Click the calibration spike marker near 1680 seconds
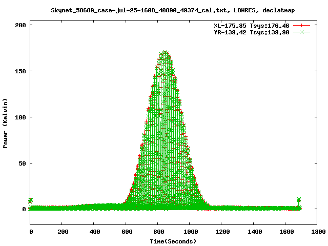This screenshot has width=328, height=246. (299, 200)
